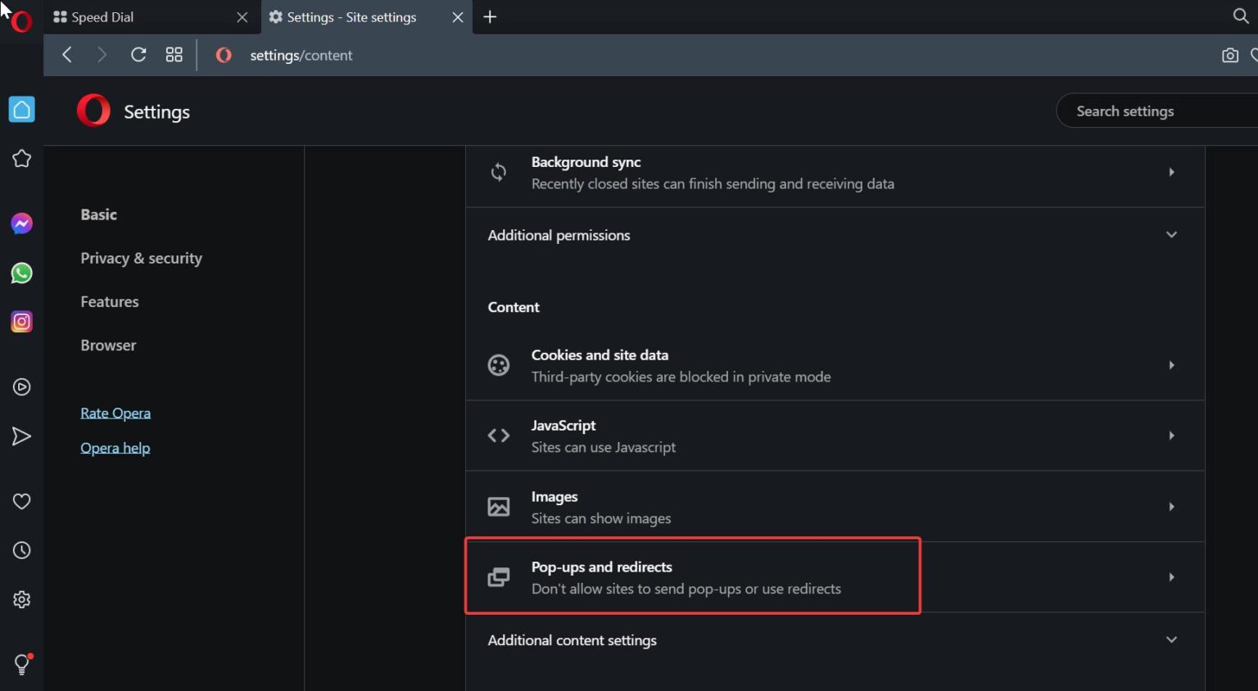This screenshot has width=1258, height=691.
Task: Show browsing History via the clock icon
Action: (20, 549)
